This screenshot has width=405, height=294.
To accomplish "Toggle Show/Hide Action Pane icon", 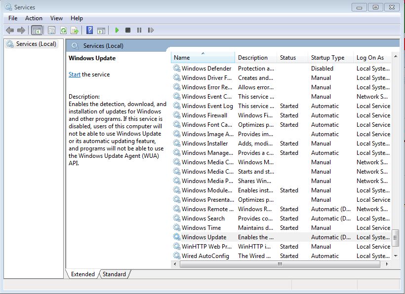I will tap(101, 31).
